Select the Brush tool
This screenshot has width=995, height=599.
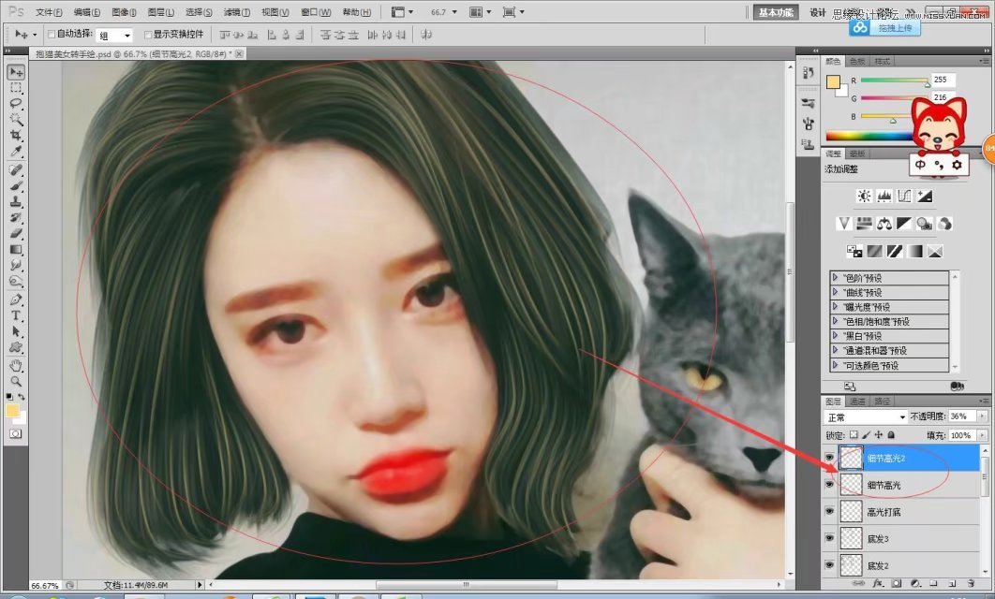tap(16, 185)
